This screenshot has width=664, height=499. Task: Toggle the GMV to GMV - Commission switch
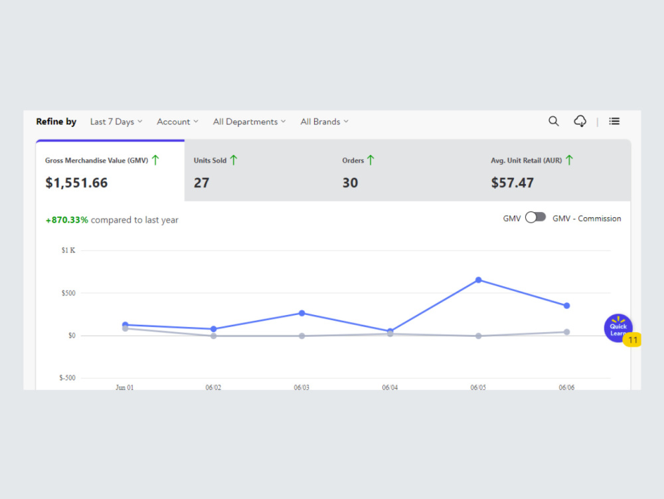535,218
